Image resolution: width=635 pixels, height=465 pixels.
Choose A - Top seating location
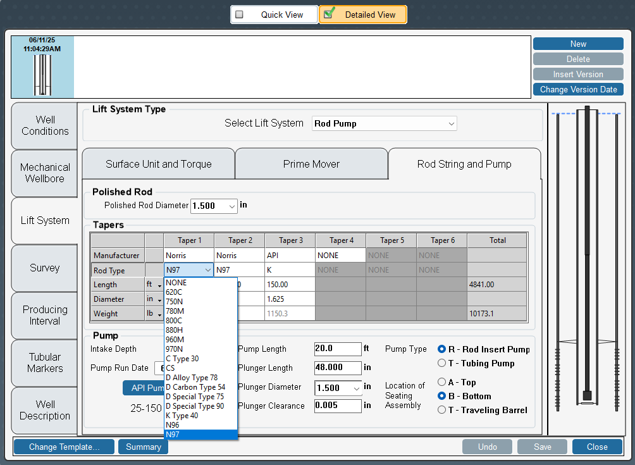pyautogui.click(x=442, y=382)
